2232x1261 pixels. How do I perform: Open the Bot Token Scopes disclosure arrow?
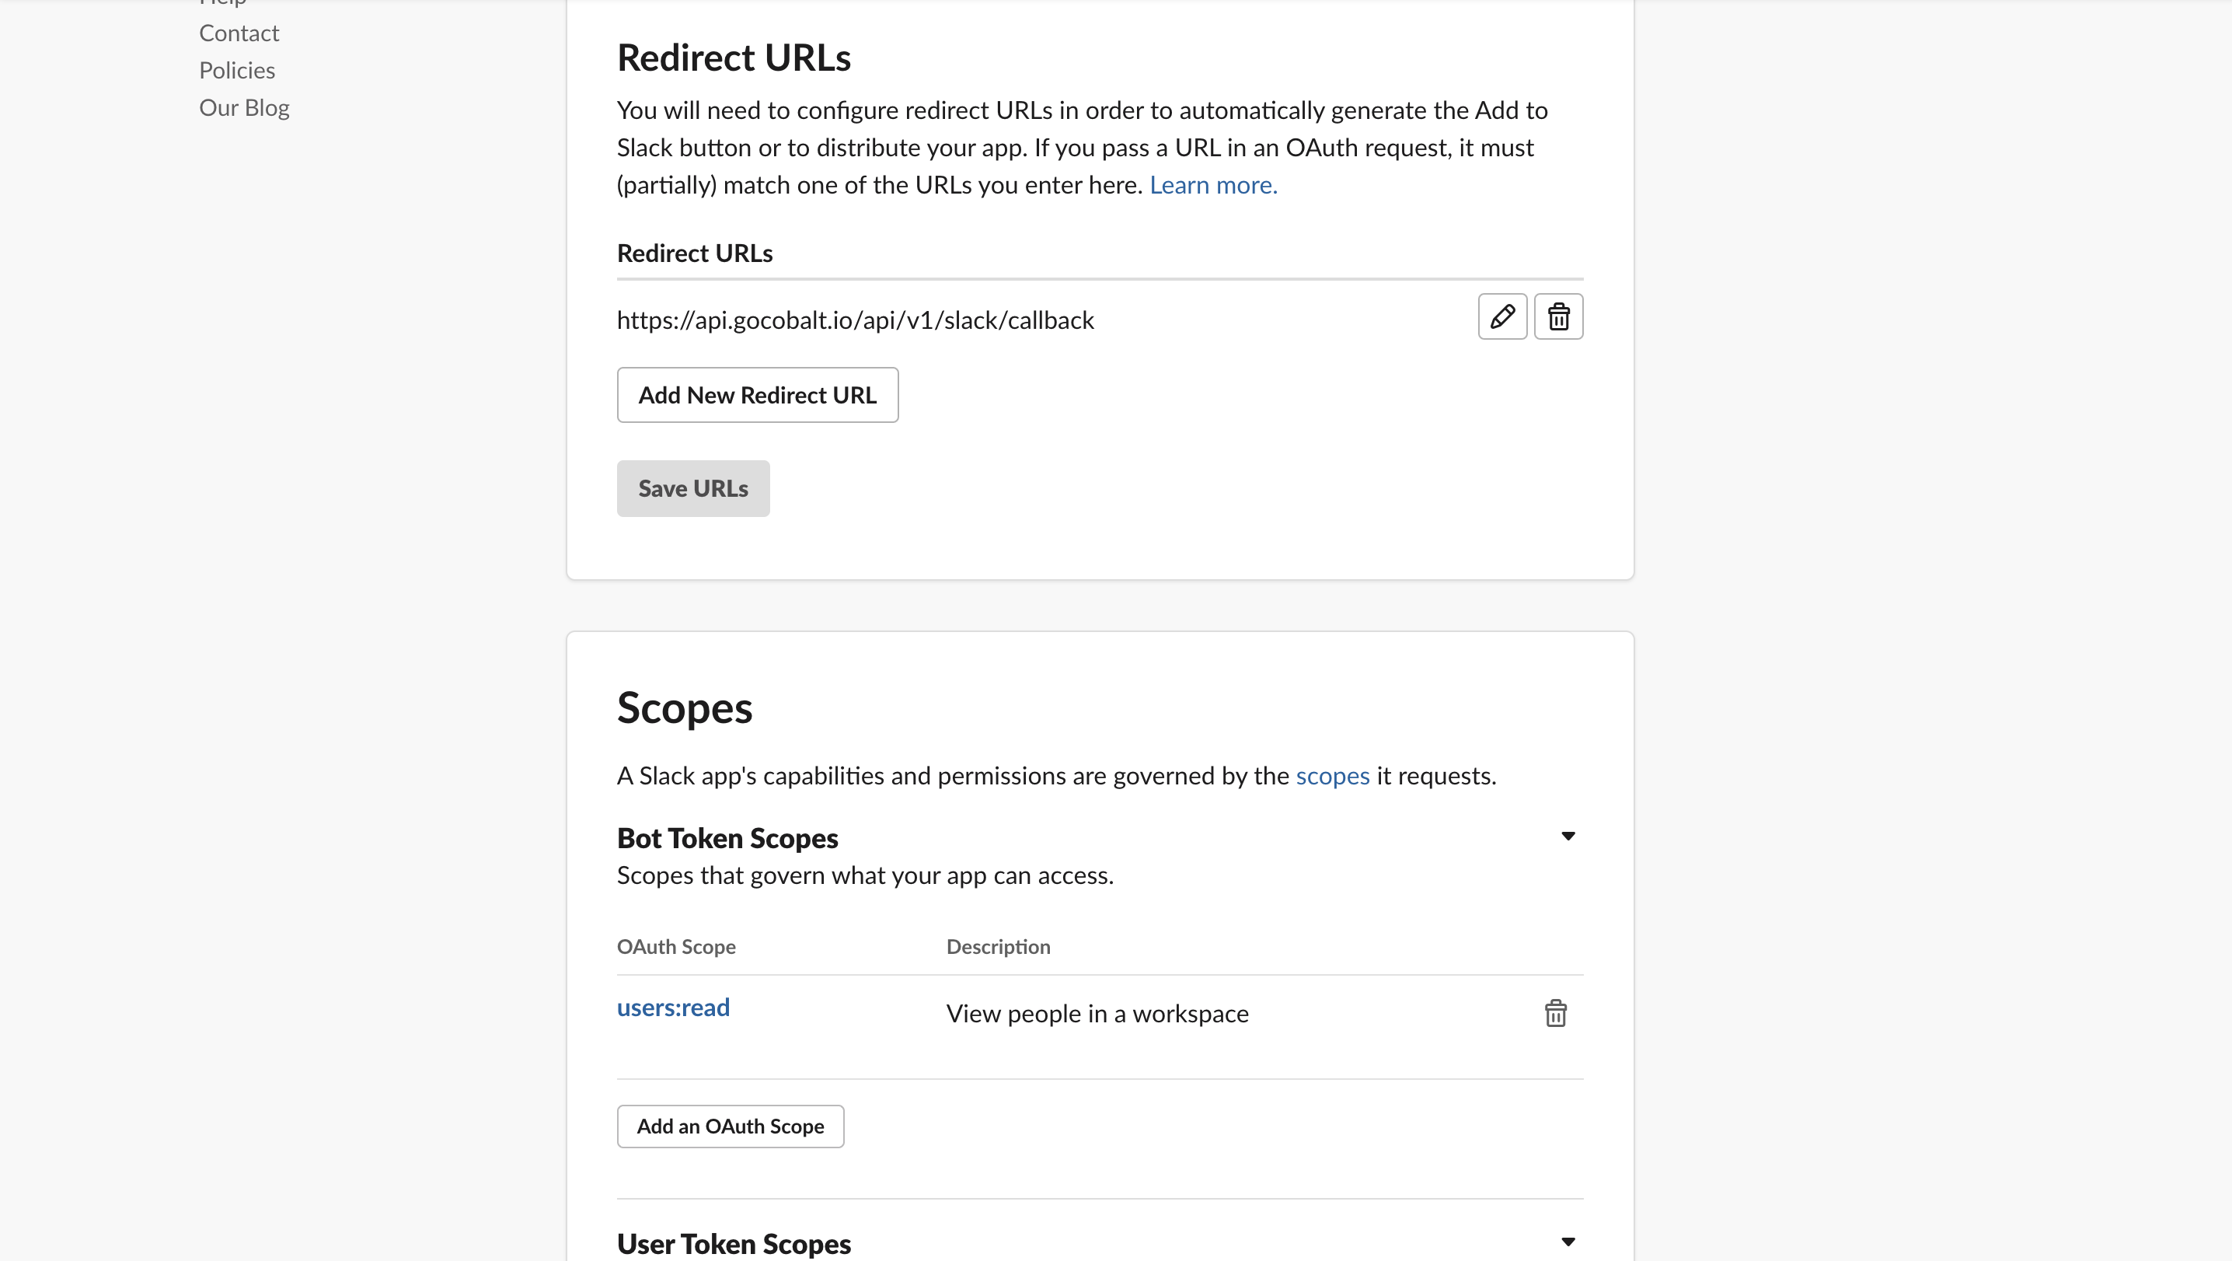click(1568, 836)
